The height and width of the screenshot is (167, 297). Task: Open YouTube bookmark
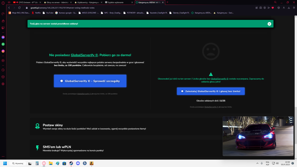[48, 13]
